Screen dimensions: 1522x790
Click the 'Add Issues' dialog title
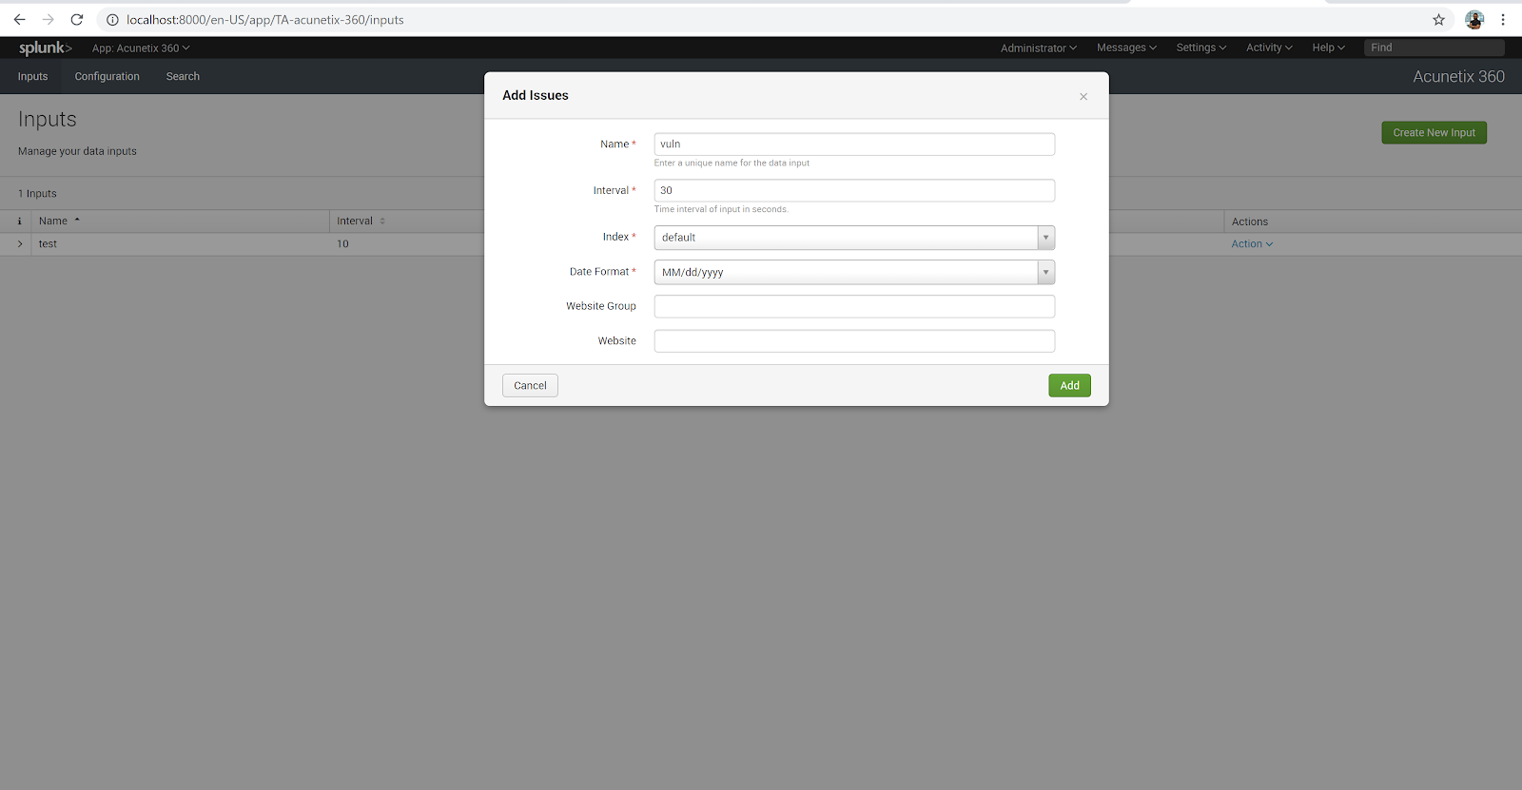pyautogui.click(x=536, y=95)
